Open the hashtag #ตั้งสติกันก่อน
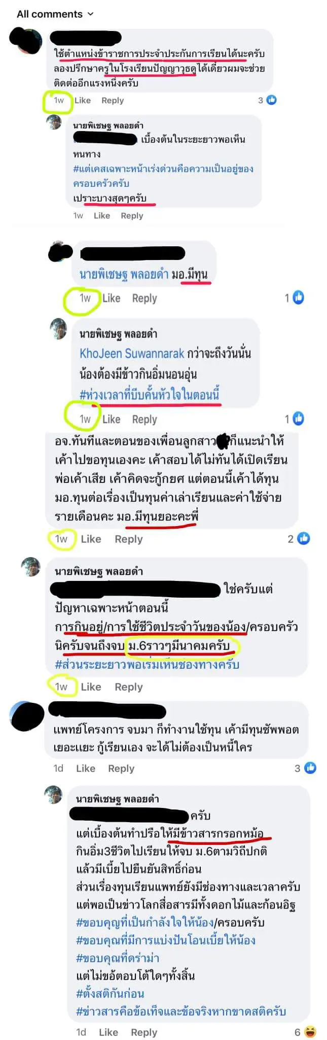The height and width of the screenshot is (1040, 327). (110, 993)
